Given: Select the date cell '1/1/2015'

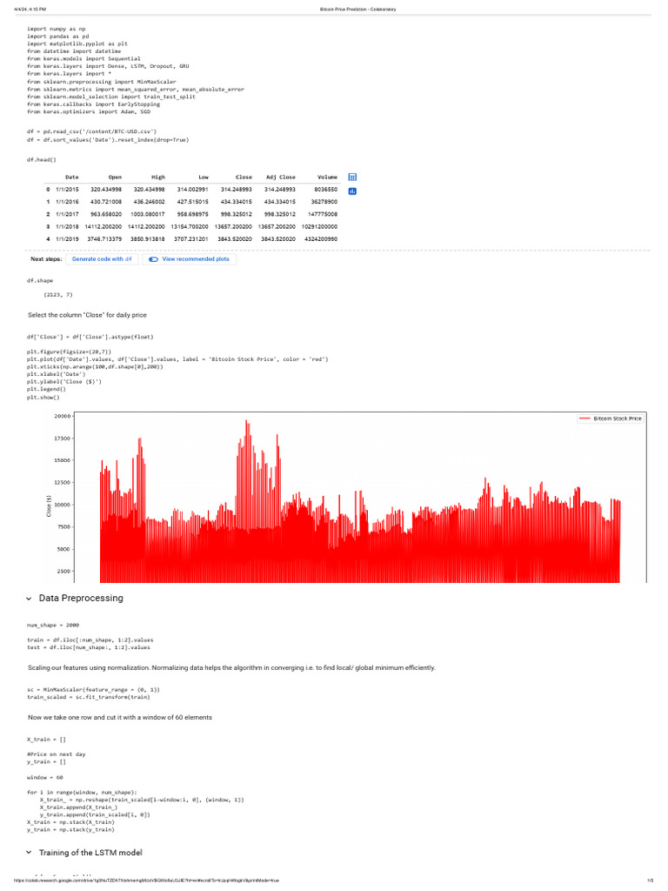Looking at the screenshot, I should 67,189.
